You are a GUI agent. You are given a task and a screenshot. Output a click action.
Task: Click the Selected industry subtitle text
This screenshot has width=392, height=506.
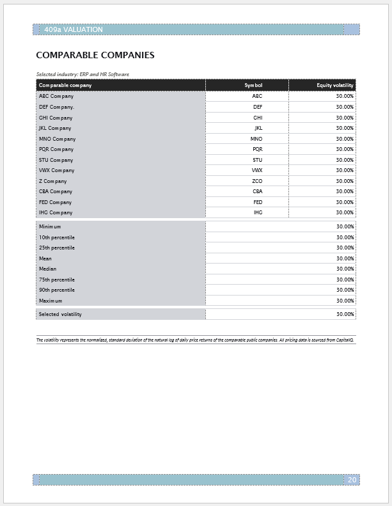pos(82,74)
